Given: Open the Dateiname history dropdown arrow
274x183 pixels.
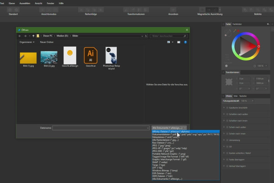Looking at the screenshot, I should (148, 128).
